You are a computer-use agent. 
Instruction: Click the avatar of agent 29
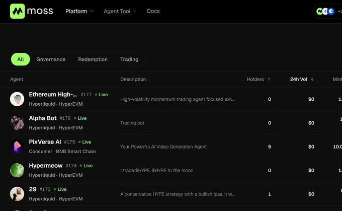point(17,194)
